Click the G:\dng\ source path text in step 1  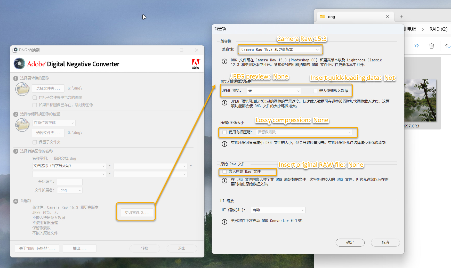point(75,88)
